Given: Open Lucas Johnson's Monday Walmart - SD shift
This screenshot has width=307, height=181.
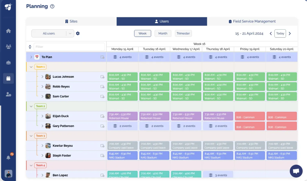Looking at the screenshot, I should tap(122, 77).
